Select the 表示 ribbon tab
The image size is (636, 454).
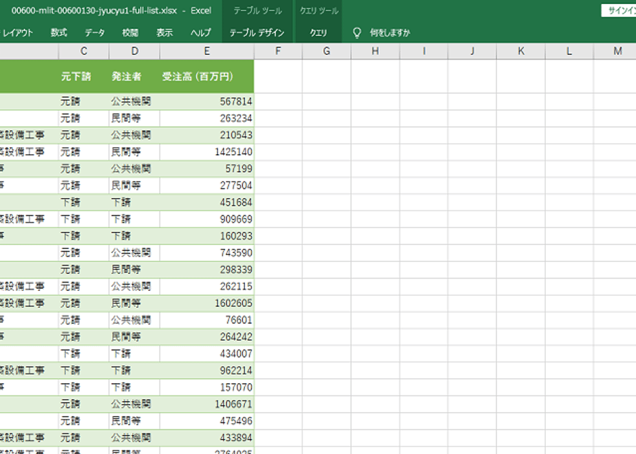tap(165, 33)
